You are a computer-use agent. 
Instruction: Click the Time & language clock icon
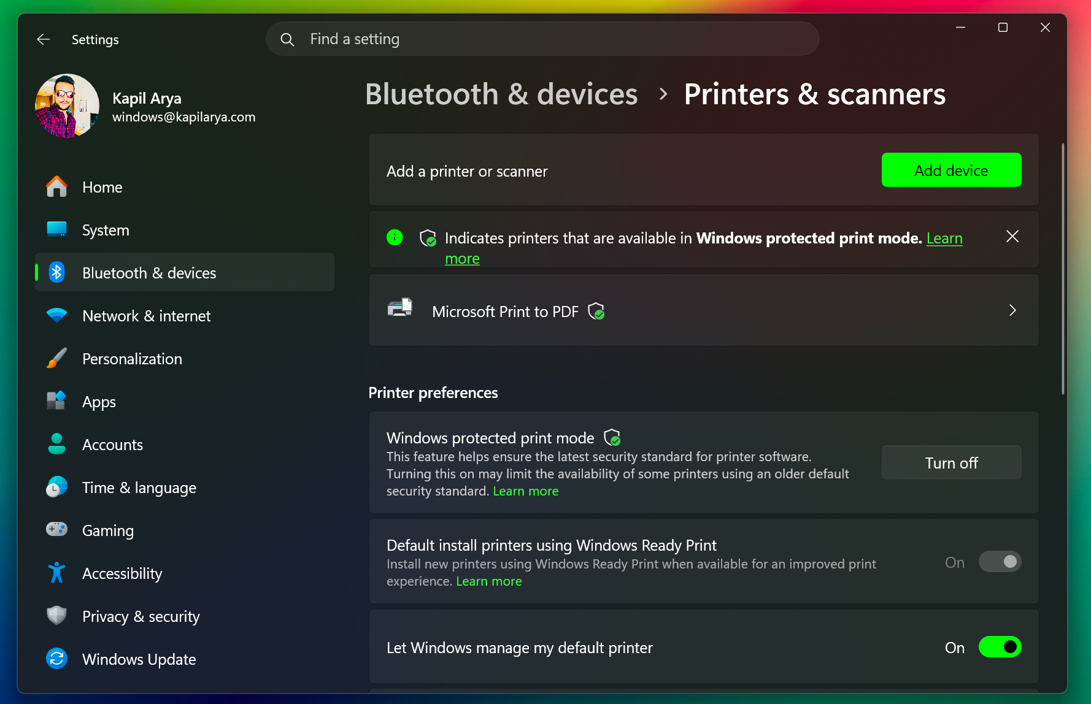tap(56, 487)
